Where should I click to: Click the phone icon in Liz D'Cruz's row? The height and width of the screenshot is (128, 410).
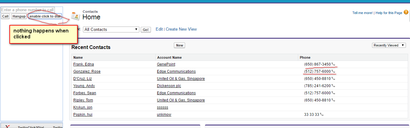point(333,79)
